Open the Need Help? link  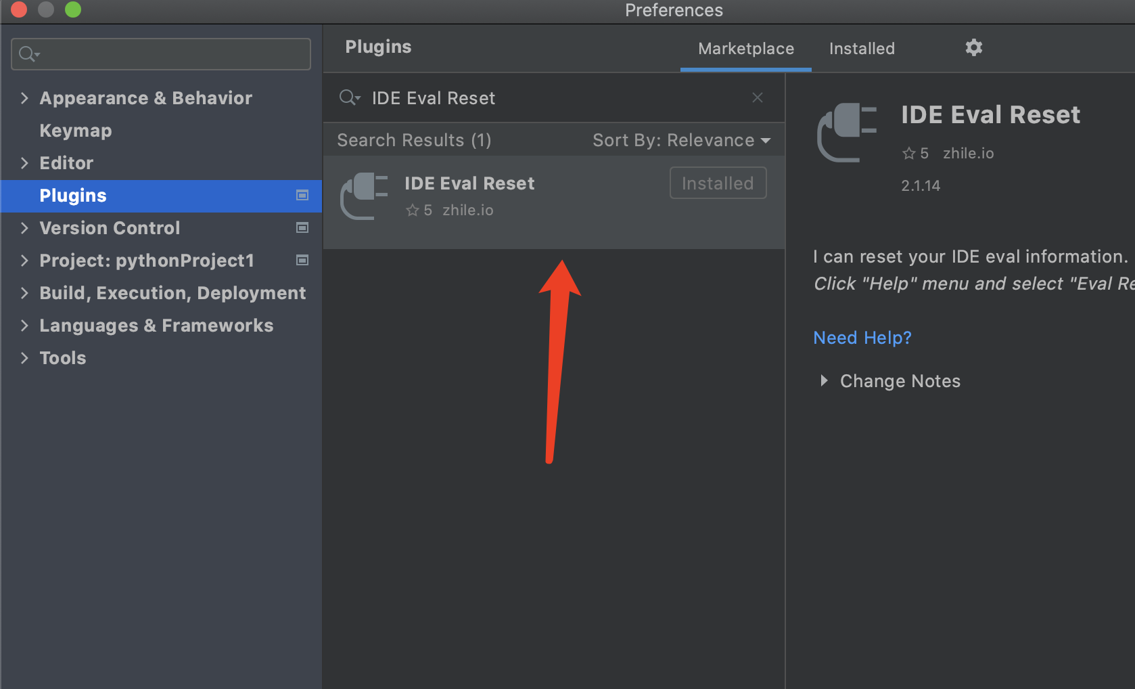[862, 338]
